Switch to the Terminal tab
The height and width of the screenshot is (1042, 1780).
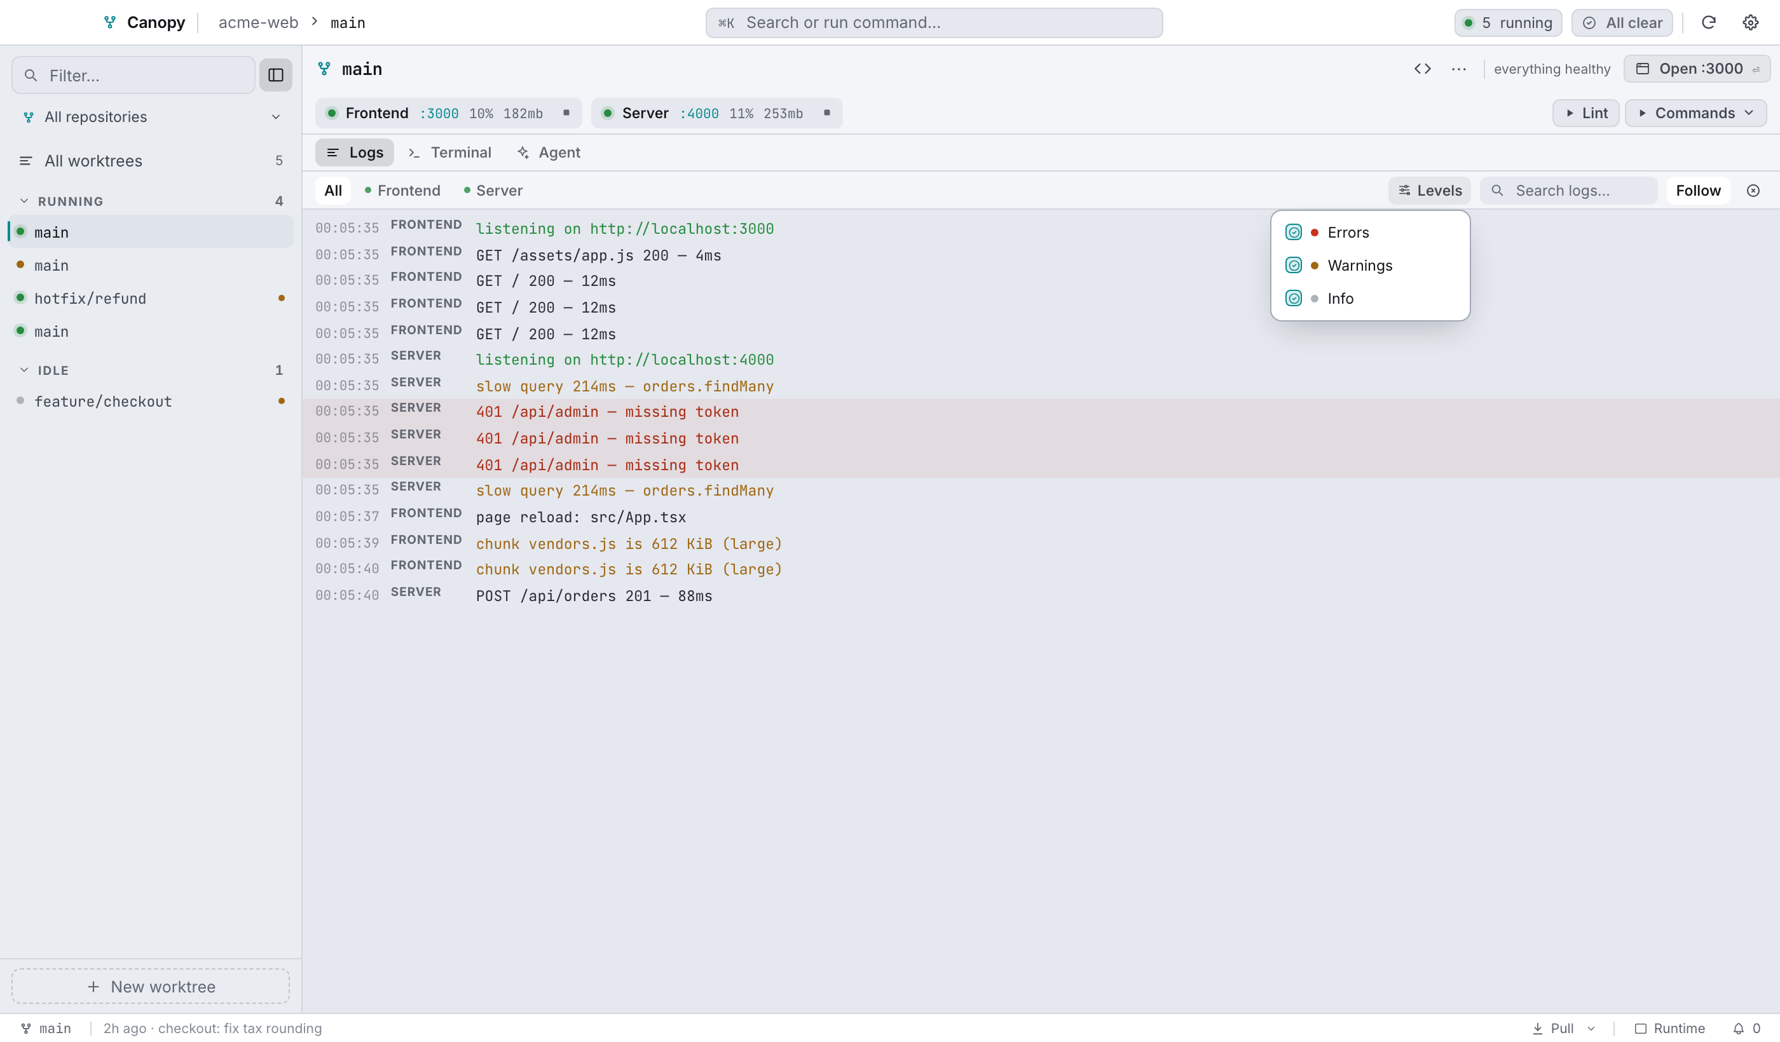pyautogui.click(x=450, y=152)
